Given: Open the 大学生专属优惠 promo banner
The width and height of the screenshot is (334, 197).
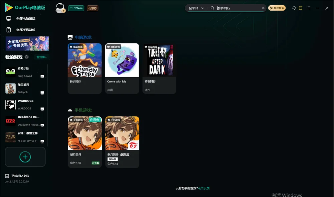Looking at the screenshot, I should 27,44.
